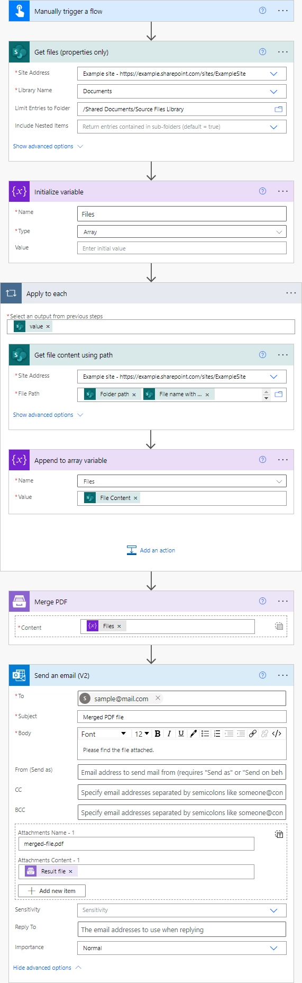Expand the Library Name dropdown
Viewport: 302px width, 983px height.
coord(273,92)
